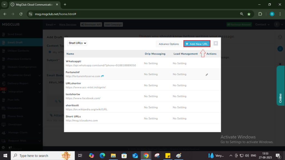285x160 pixels.
Task: Reload the page with the browser refresh button
Action: coord(21,14)
